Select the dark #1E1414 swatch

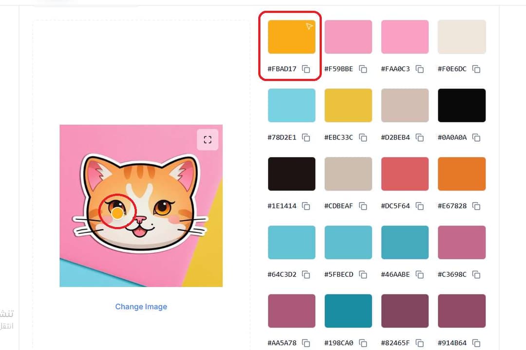(x=291, y=174)
